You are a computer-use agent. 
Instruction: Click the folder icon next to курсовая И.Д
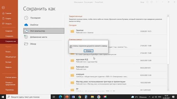click(x=72, y=61)
